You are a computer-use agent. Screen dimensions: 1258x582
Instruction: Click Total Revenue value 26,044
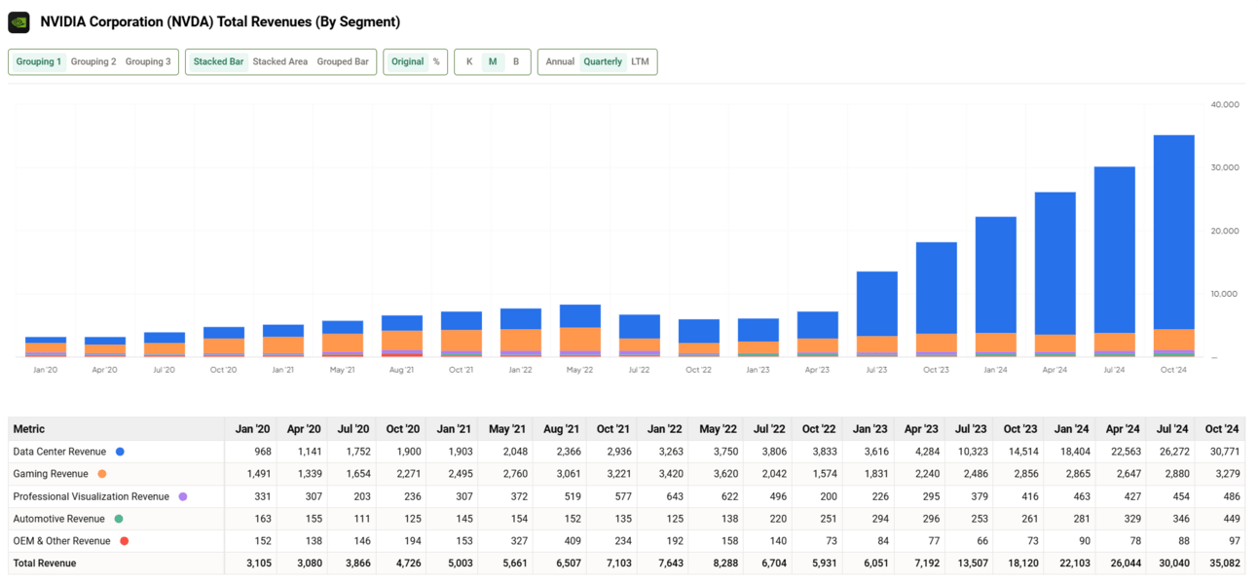tap(1123, 563)
